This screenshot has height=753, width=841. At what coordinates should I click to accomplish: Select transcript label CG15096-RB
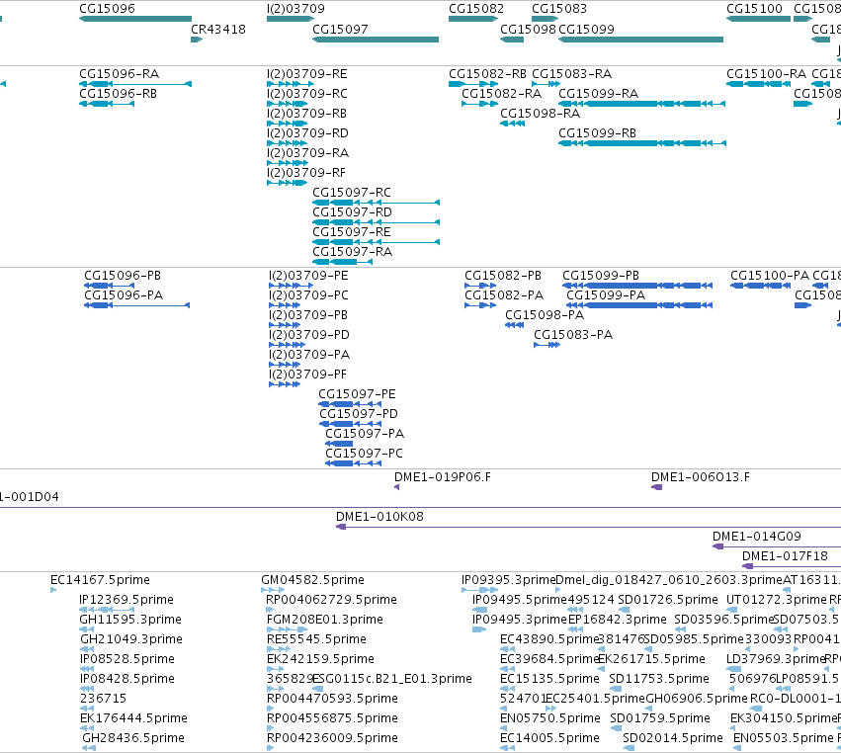click(118, 94)
